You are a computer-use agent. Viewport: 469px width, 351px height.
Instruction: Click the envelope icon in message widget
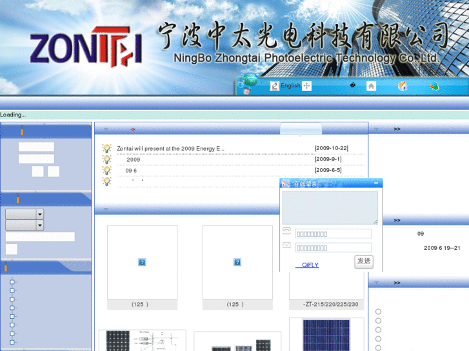coord(286,245)
